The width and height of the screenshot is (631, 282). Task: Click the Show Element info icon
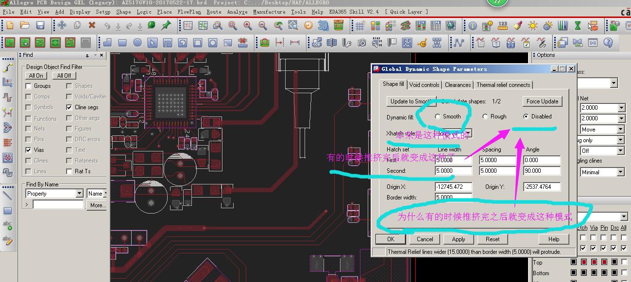(473, 25)
